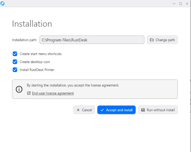The image size is (191, 152).
Task: Focus the installation path field
Action: [92, 40]
